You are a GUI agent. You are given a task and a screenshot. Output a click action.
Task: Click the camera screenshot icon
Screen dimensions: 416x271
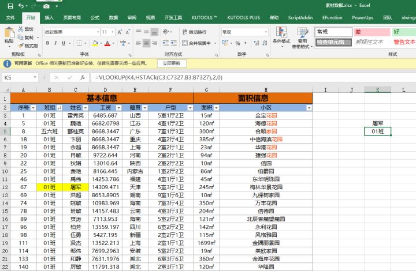[x=46, y=6]
